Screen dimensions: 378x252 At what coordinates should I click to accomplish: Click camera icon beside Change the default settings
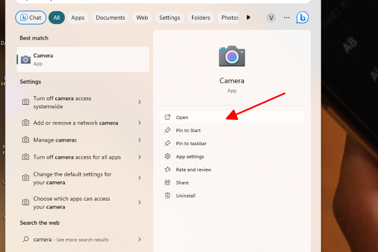pyautogui.click(x=26, y=178)
